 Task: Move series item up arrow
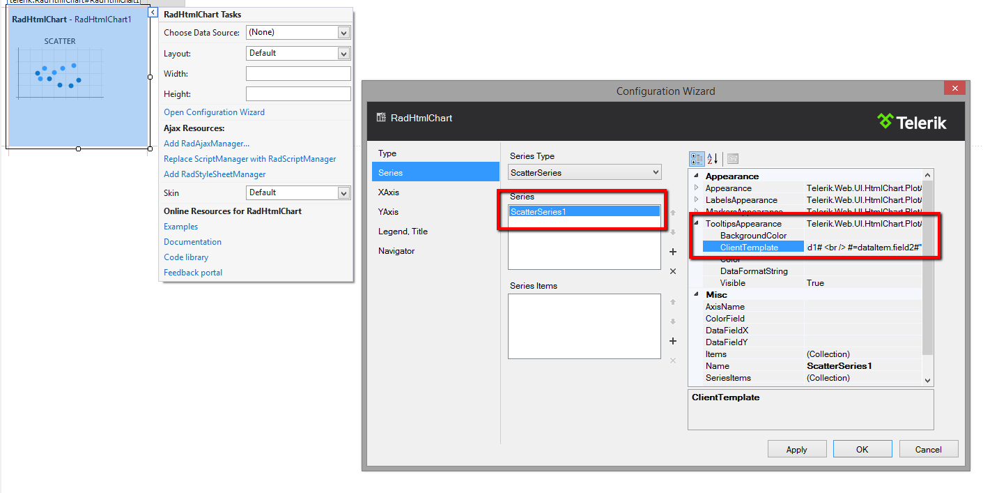click(673, 302)
